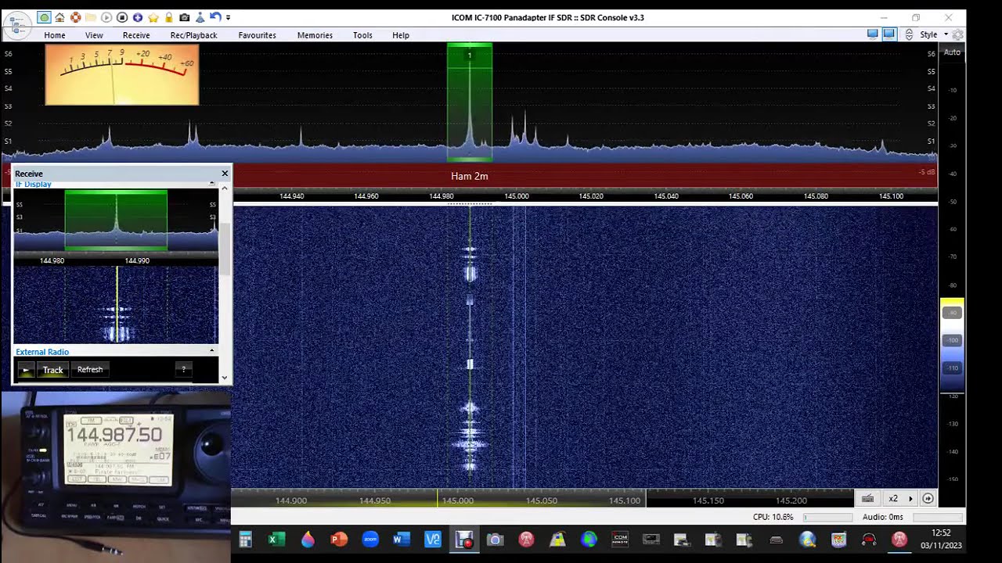Viewport: 1002px width, 563px height.
Task: Collapse the External Radio section
Action: (212, 351)
